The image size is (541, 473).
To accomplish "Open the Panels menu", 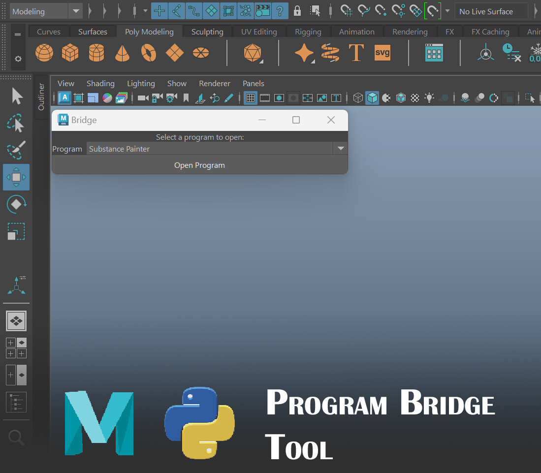I will point(253,83).
